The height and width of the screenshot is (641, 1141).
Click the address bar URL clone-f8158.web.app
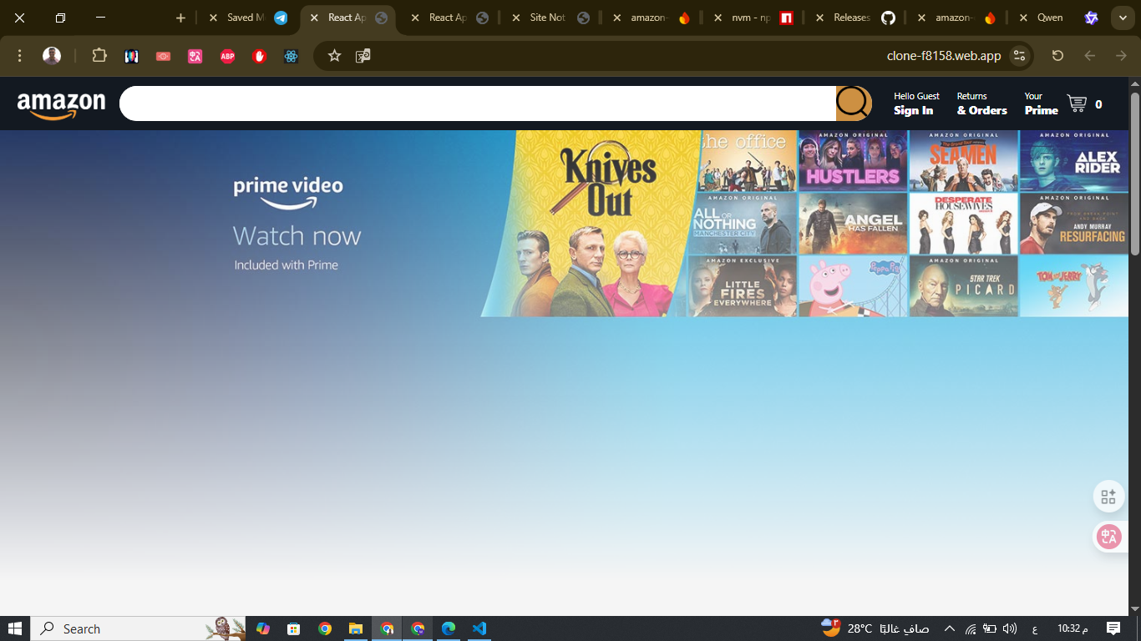point(944,56)
